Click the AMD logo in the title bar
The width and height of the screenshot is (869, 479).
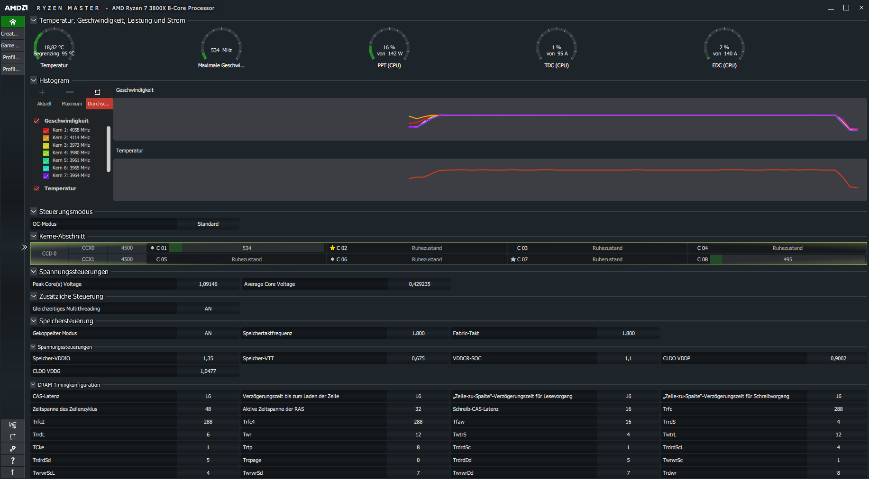[x=16, y=8]
